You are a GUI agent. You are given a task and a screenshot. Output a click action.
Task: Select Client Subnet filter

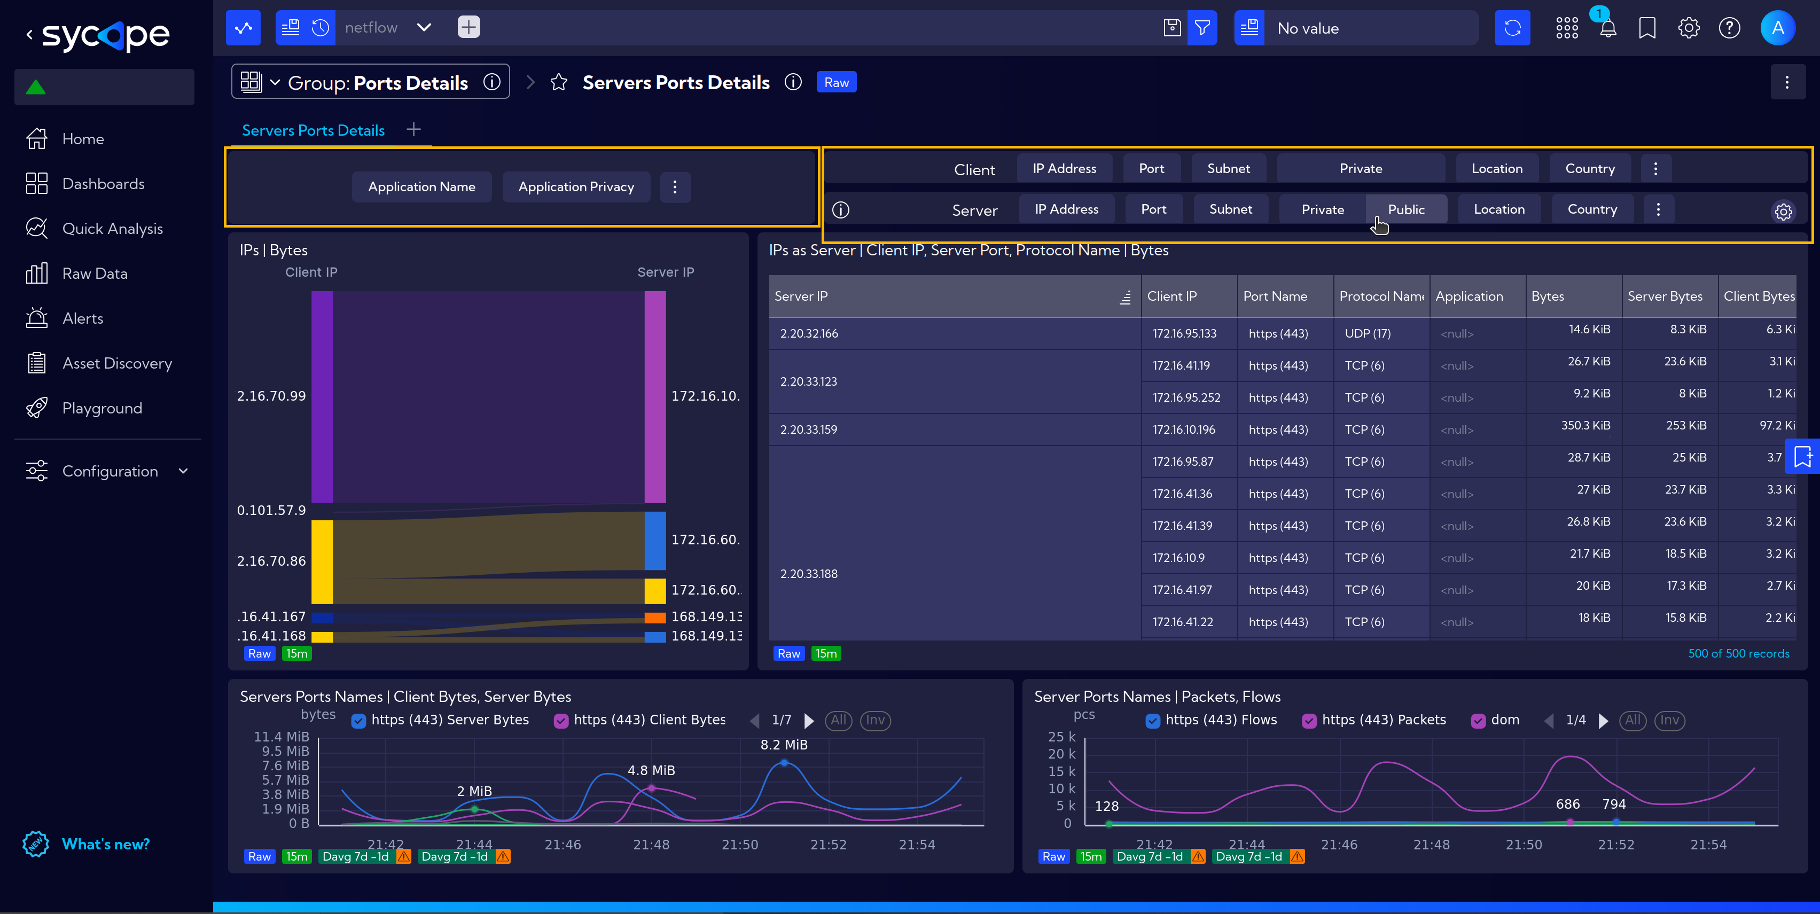(x=1228, y=169)
